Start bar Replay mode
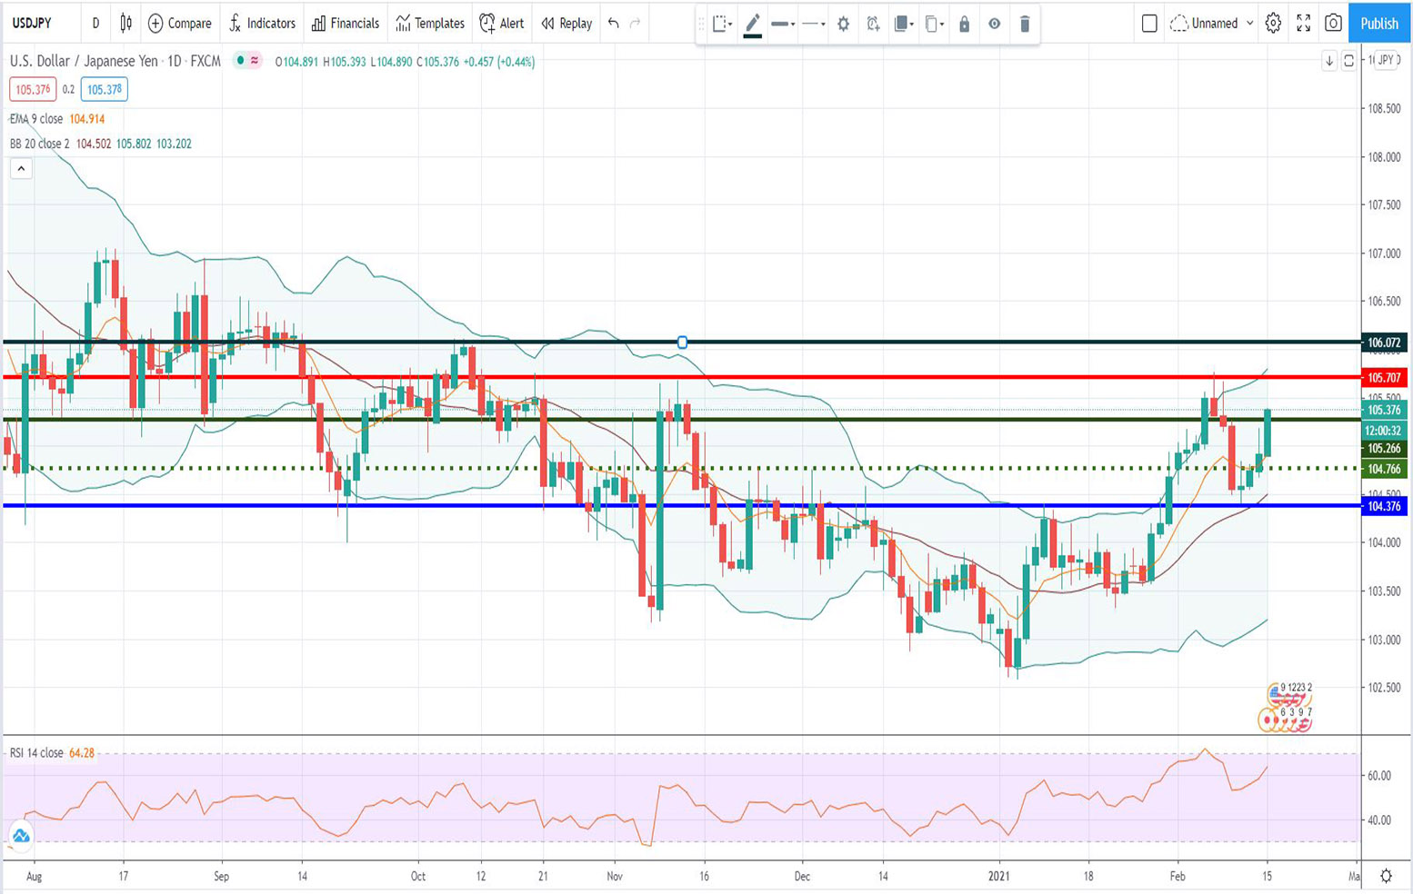Viewport: 1413px width, 894px height. tap(566, 24)
